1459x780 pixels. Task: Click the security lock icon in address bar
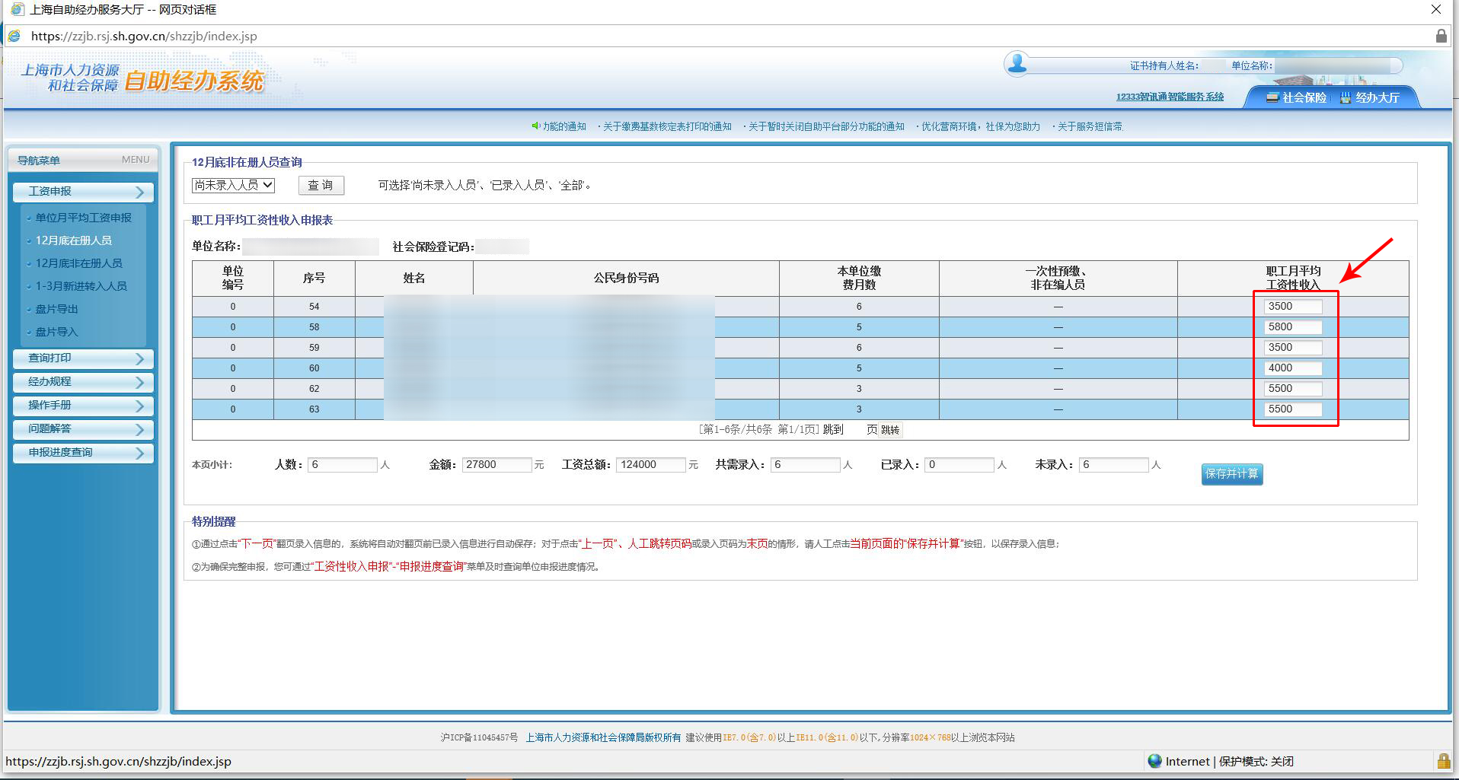pyautogui.click(x=1441, y=36)
